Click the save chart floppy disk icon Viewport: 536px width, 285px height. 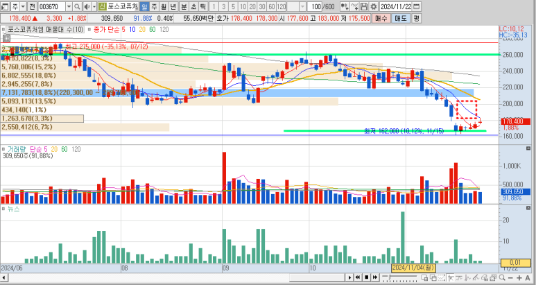365,6
